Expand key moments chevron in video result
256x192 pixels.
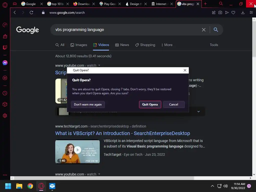click(x=198, y=111)
